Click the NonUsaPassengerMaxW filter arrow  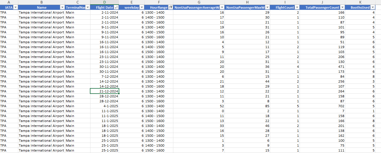point(267,7)
